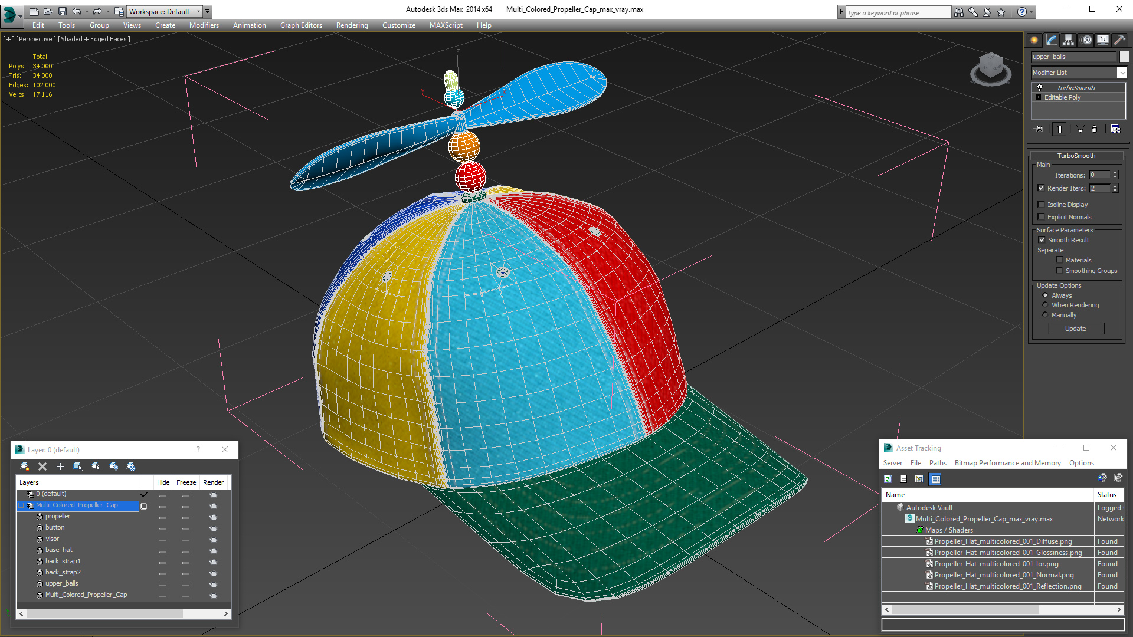Enable Isoline Display checkbox
This screenshot has height=637, width=1133.
point(1042,205)
